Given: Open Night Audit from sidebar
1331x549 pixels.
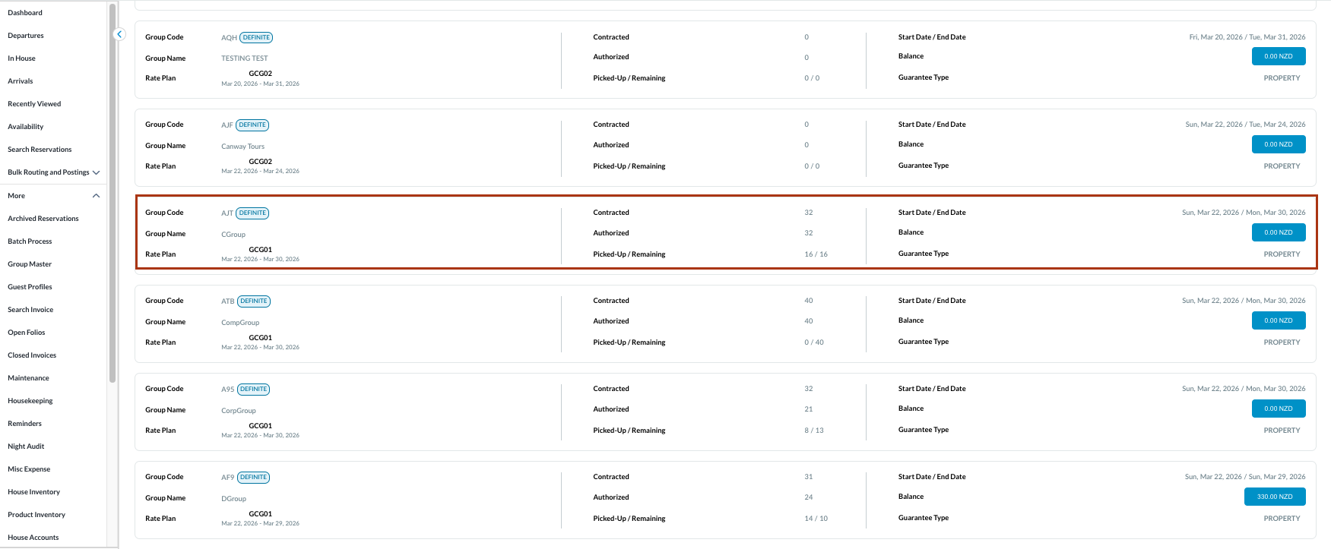Looking at the screenshot, I should [x=26, y=446].
